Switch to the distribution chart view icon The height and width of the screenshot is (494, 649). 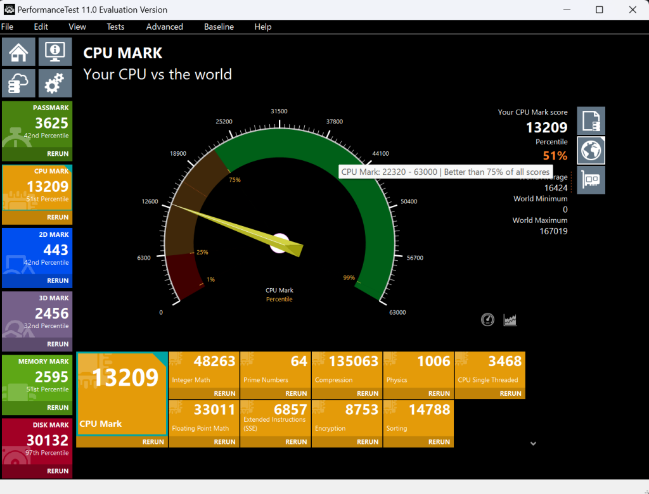pos(510,320)
